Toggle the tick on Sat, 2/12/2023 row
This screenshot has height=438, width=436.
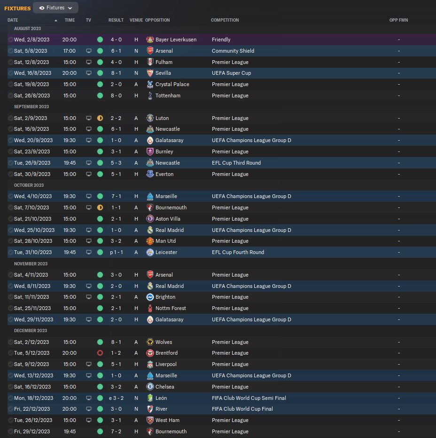tap(11, 342)
